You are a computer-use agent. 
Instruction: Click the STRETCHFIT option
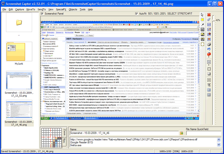tap(185, 13)
